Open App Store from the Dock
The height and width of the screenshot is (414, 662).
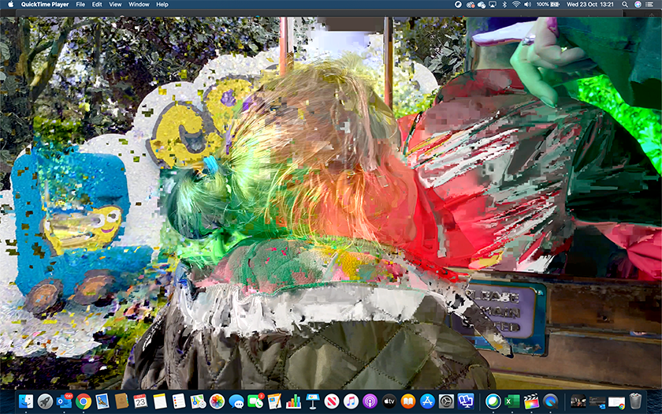tap(427, 401)
